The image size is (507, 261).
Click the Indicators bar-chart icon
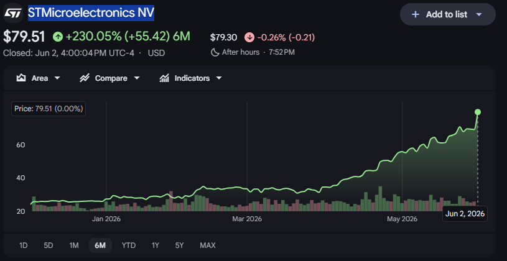(x=164, y=78)
